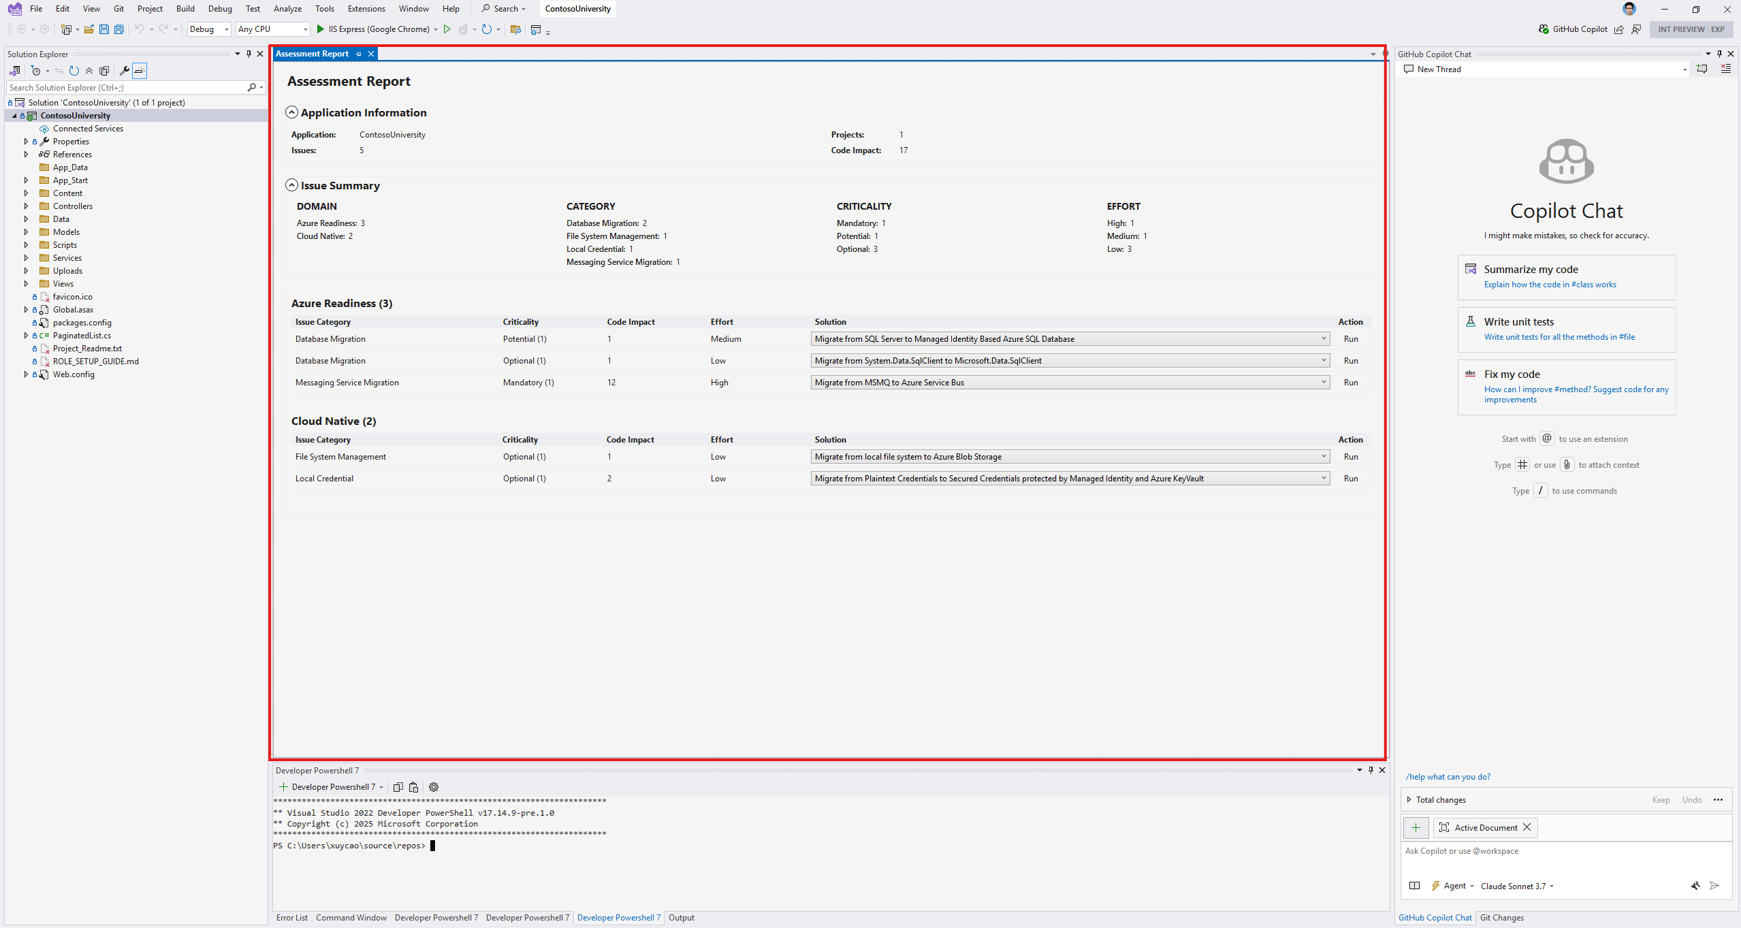Open the more options ellipsis by Total changes

coord(1718,800)
